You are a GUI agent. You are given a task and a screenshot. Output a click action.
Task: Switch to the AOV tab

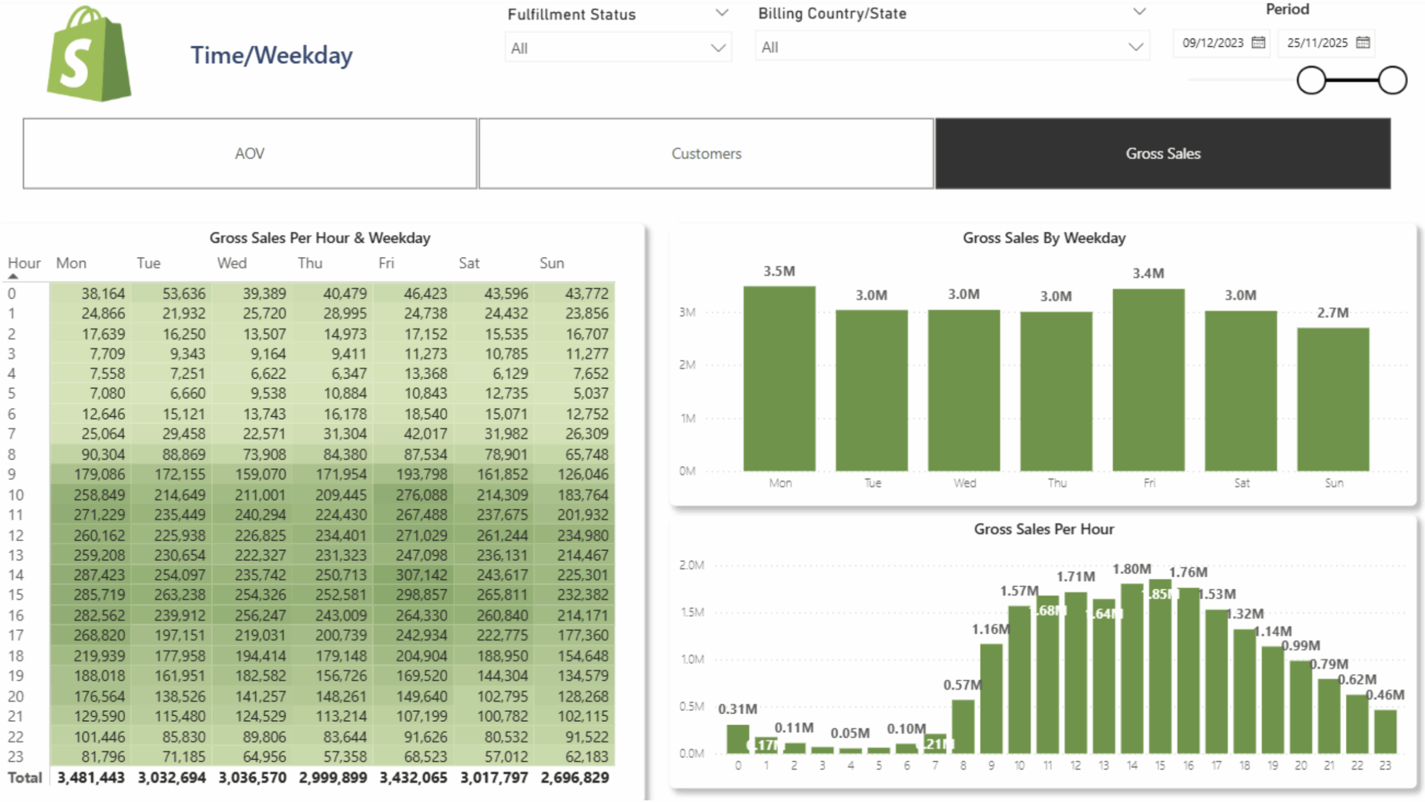tap(249, 153)
